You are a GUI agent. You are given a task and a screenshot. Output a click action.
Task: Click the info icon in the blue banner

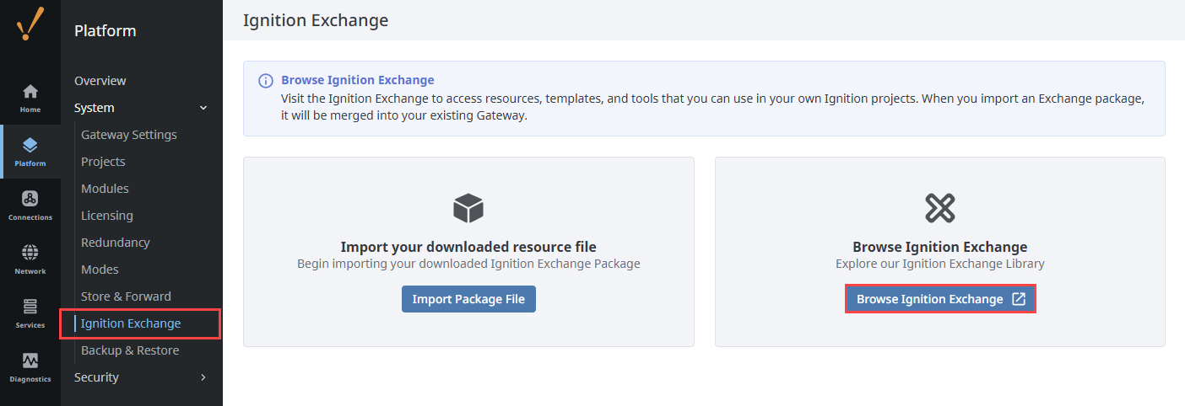tap(265, 81)
